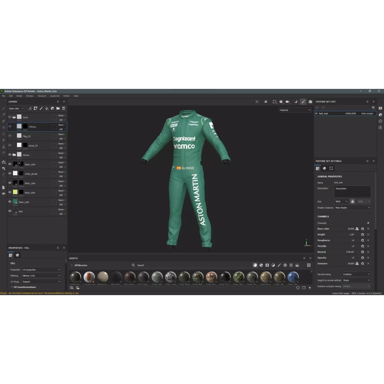Open the Normal mixing dropdown
384x384 pixels.
pyautogui.click(x=356, y=274)
